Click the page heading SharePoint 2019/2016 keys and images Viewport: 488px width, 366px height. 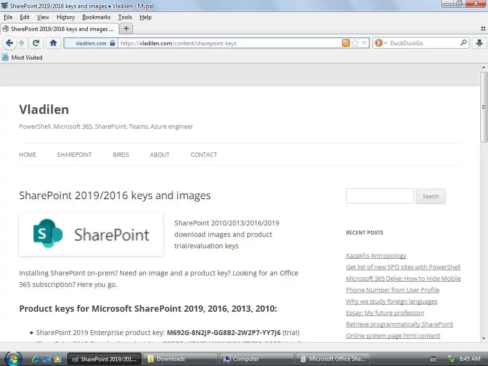pyautogui.click(x=115, y=195)
